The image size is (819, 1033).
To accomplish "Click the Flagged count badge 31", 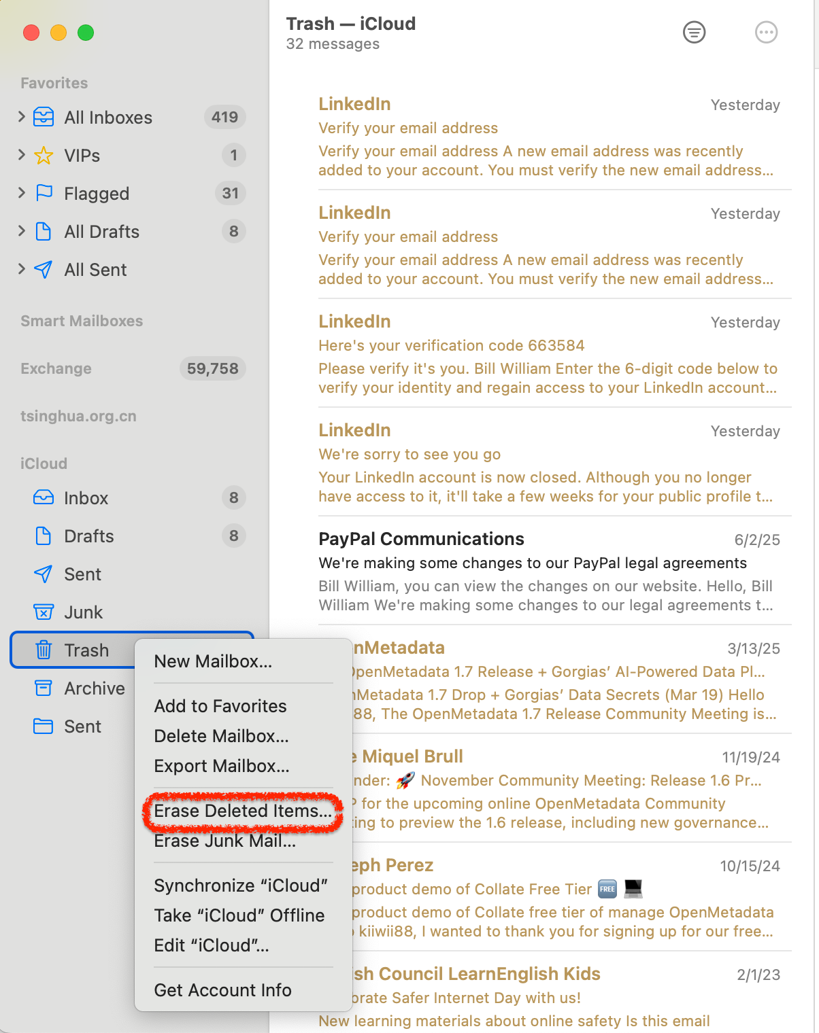I will pos(231,193).
